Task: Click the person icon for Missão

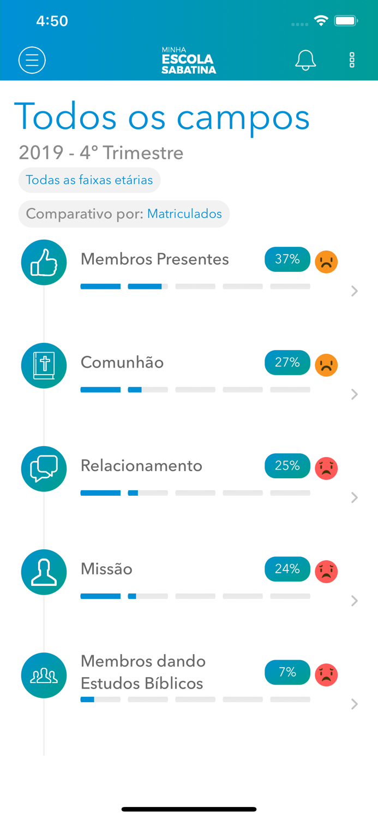Action: pyautogui.click(x=44, y=572)
